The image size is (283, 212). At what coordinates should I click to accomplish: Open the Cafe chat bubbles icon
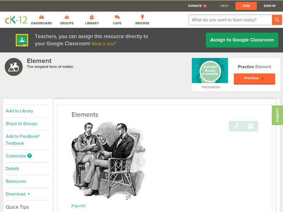coord(117,17)
